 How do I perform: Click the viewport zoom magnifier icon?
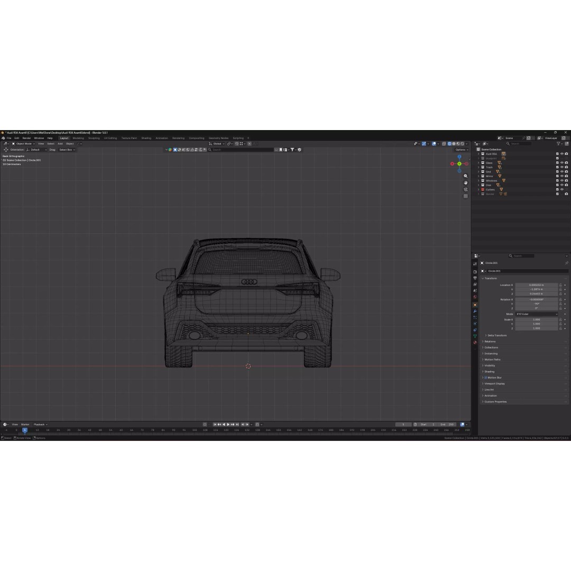tap(465, 176)
